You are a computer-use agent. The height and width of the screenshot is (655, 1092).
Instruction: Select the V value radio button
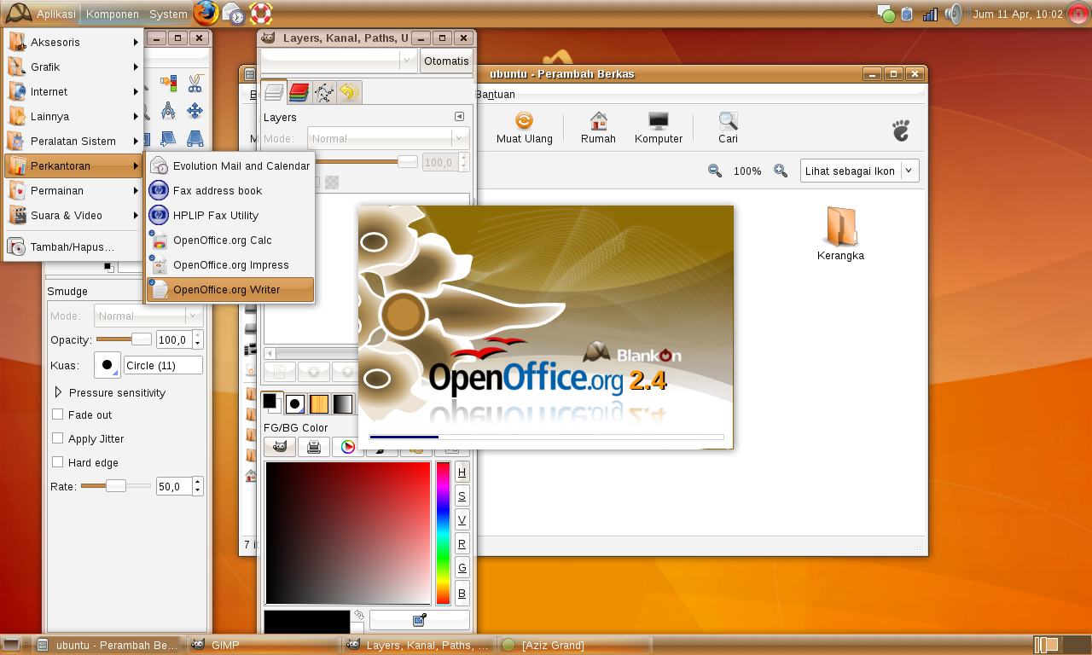pyautogui.click(x=462, y=520)
